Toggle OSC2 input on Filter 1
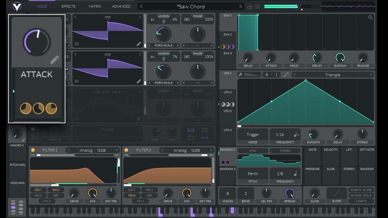The height and width of the screenshot is (218, 388). click(x=56, y=190)
